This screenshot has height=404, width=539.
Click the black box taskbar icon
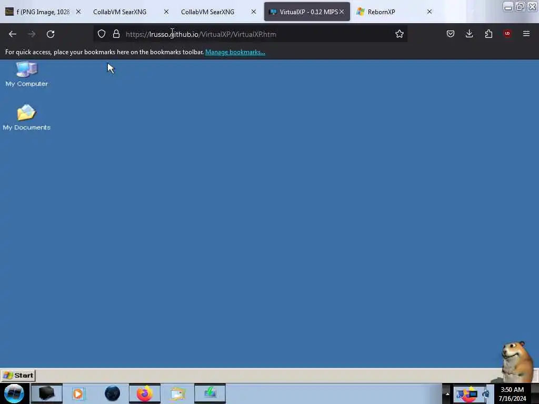click(47, 393)
